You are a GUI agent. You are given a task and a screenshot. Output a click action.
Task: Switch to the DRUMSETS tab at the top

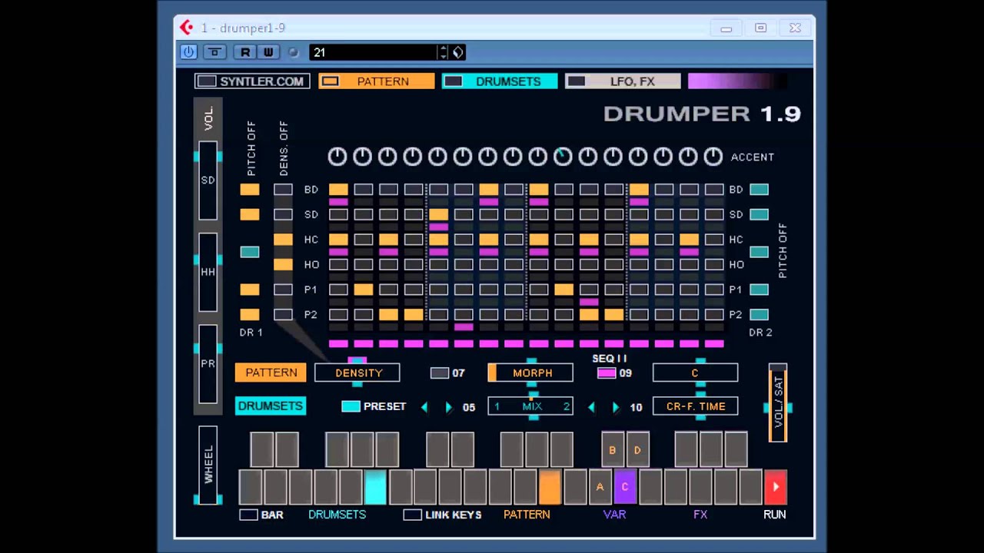click(500, 81)
